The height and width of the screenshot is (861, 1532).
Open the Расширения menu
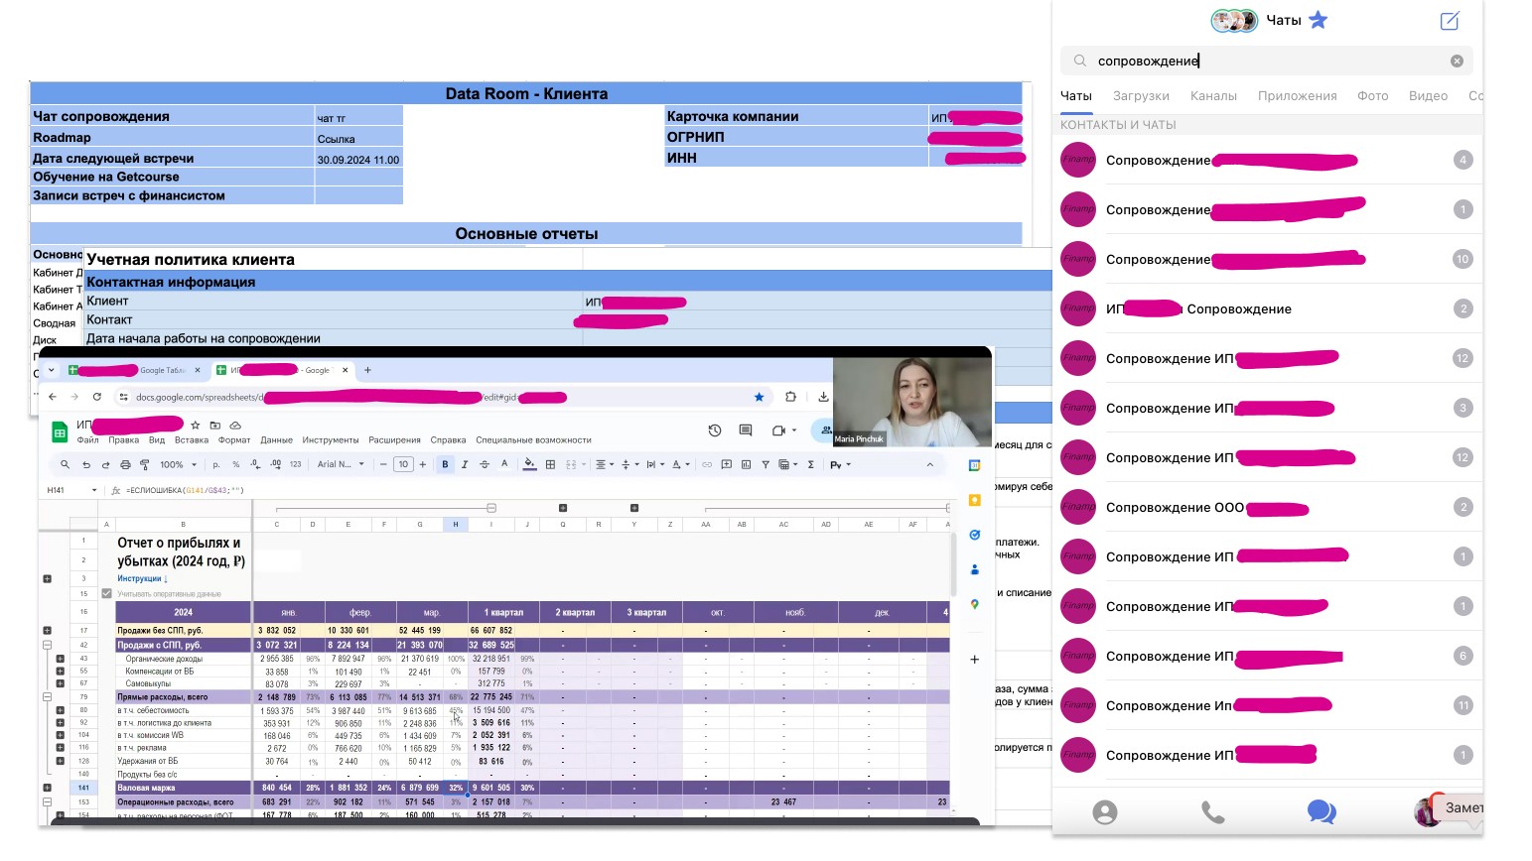394,440
